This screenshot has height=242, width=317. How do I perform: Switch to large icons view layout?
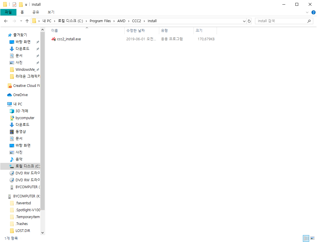[312, 238]
